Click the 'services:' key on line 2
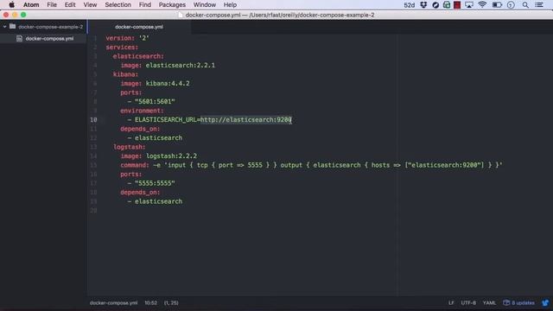 [x=122, y=48]
